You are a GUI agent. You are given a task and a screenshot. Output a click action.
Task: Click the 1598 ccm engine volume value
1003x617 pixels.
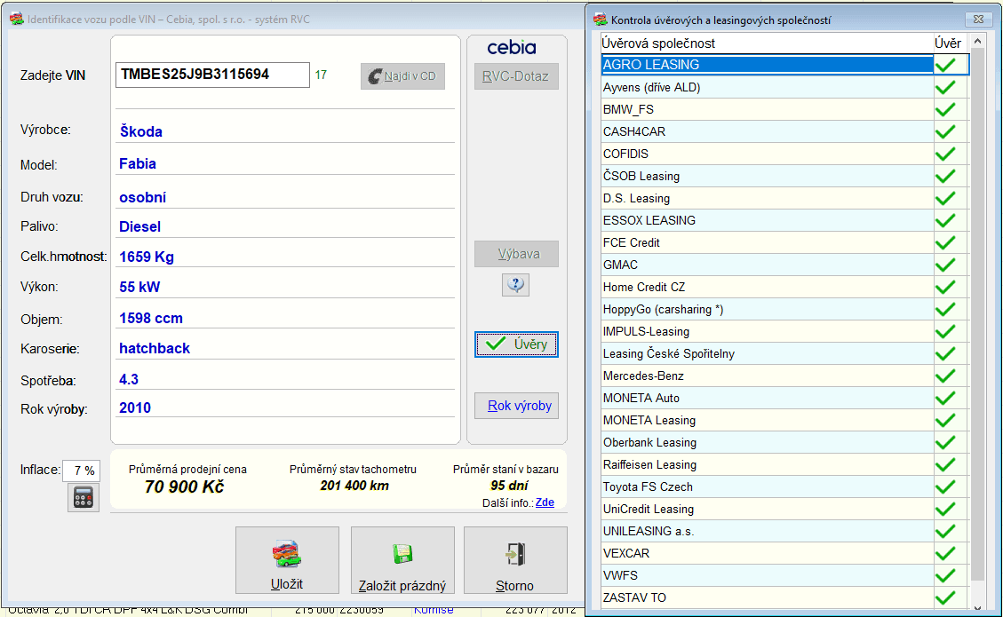point(151,319)
